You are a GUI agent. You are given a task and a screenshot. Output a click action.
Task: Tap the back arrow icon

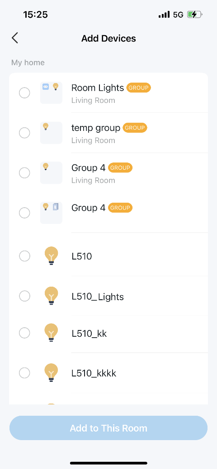click(14, 38)
